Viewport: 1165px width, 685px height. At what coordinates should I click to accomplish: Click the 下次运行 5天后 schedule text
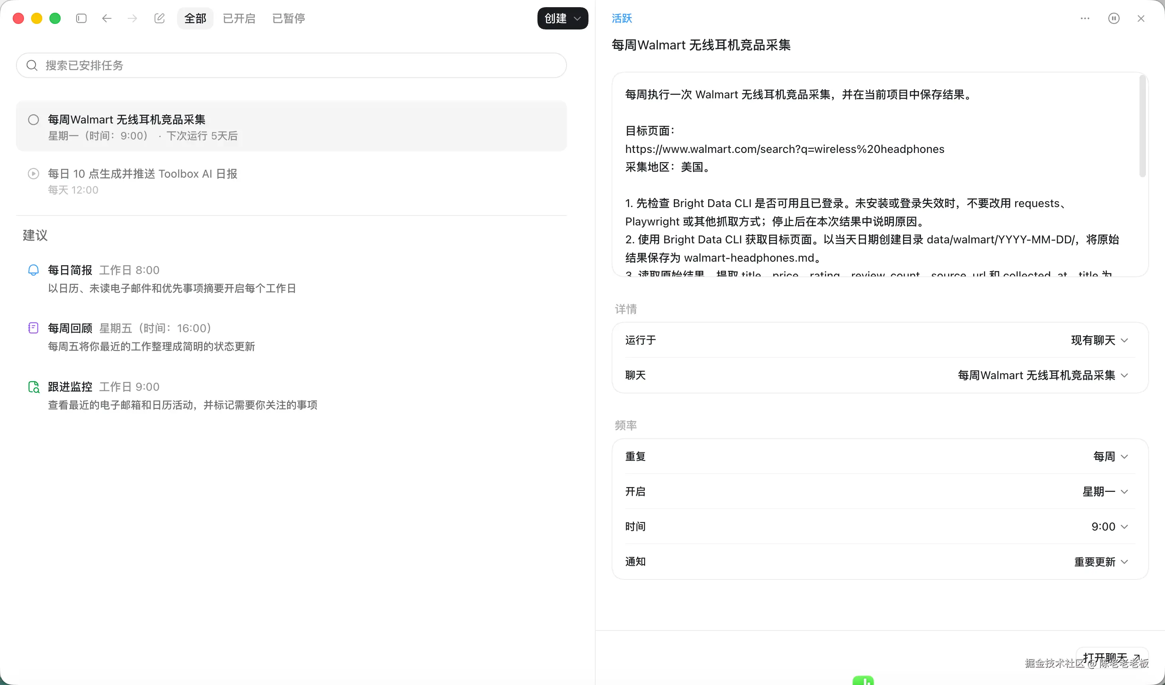[202, 136]
